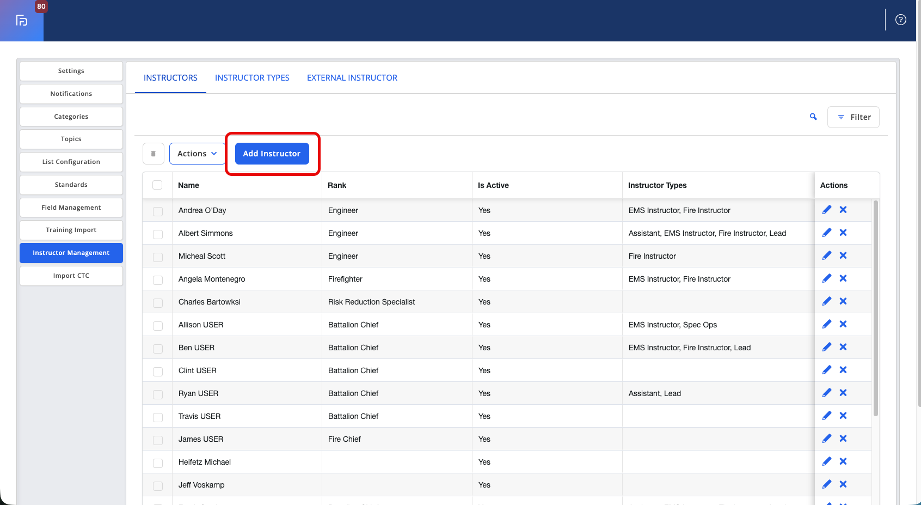Edit Andrea O'Day with pencil icon

(x=827, y=210)
